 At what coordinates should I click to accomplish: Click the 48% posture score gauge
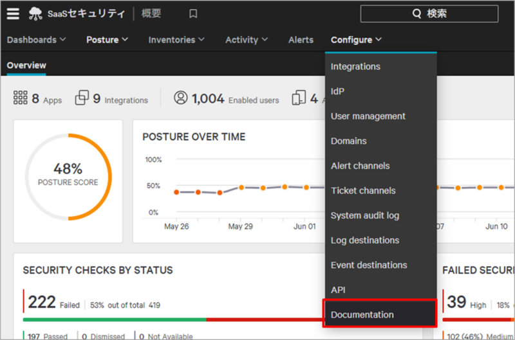click(x=68, y=177)
